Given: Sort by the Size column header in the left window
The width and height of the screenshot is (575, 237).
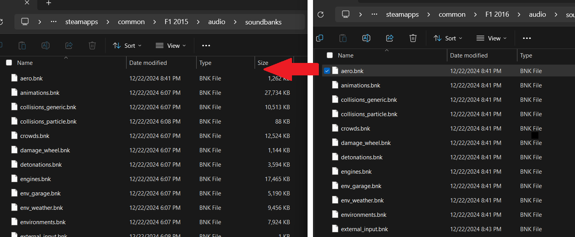Looking at the screenshot, I should [263, 63].
